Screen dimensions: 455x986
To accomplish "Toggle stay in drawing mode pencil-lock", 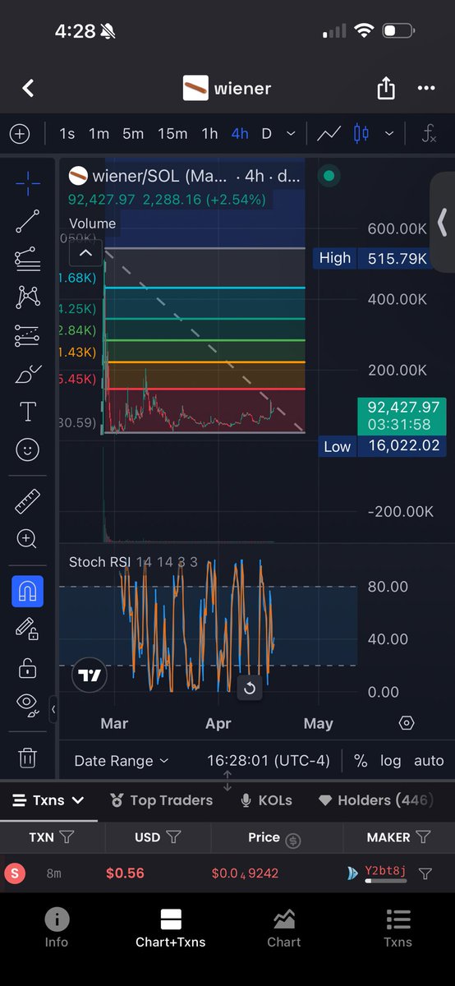I will 27,629.
